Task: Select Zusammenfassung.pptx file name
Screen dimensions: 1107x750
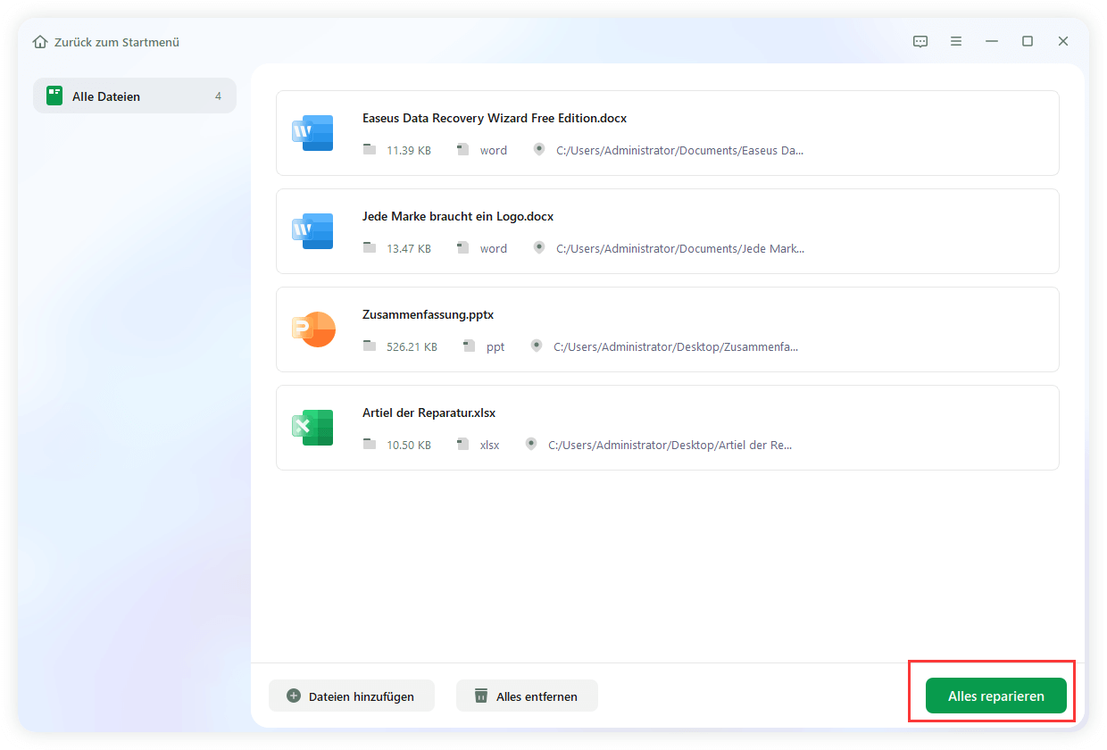Action: 429,314
